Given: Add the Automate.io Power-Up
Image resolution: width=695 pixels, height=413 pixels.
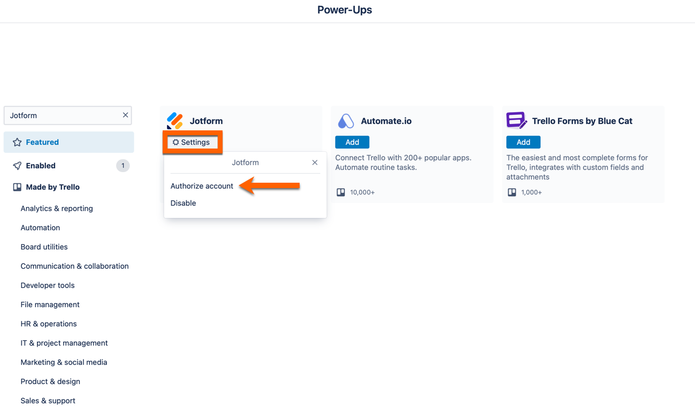Looking at the screenshot, I should pos(352,142).
